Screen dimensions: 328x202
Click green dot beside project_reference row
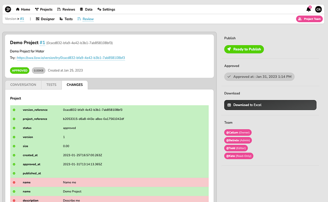14,119
